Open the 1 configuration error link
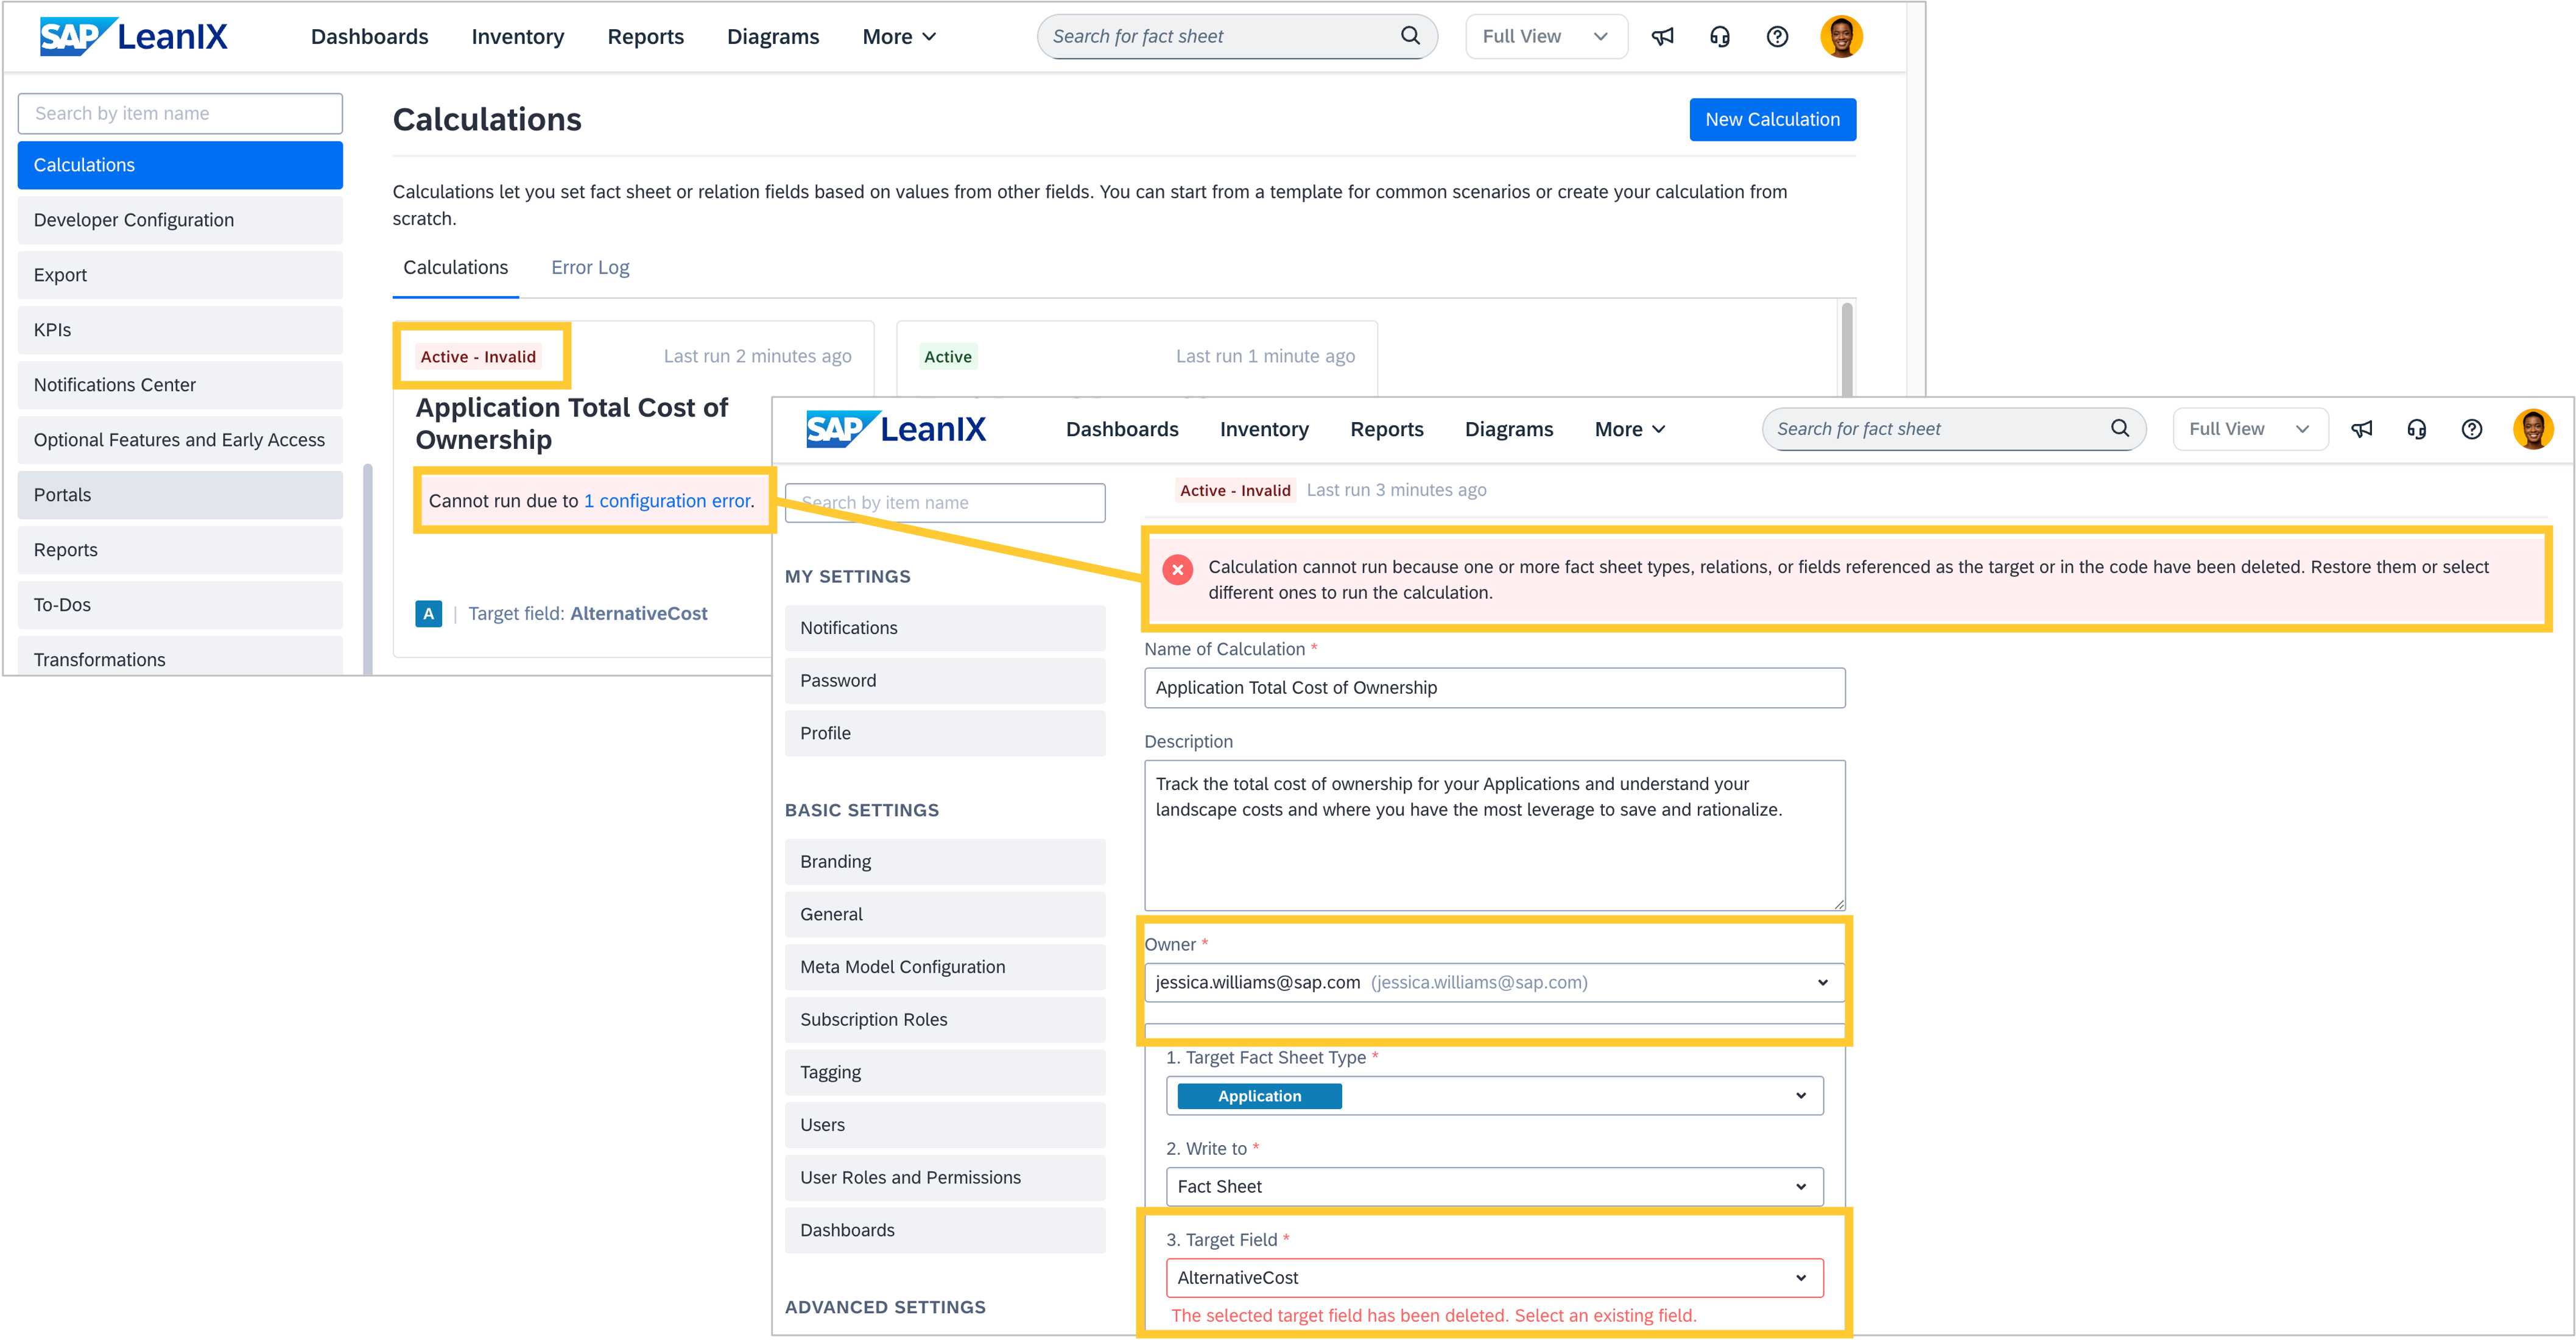 (667, 501)
